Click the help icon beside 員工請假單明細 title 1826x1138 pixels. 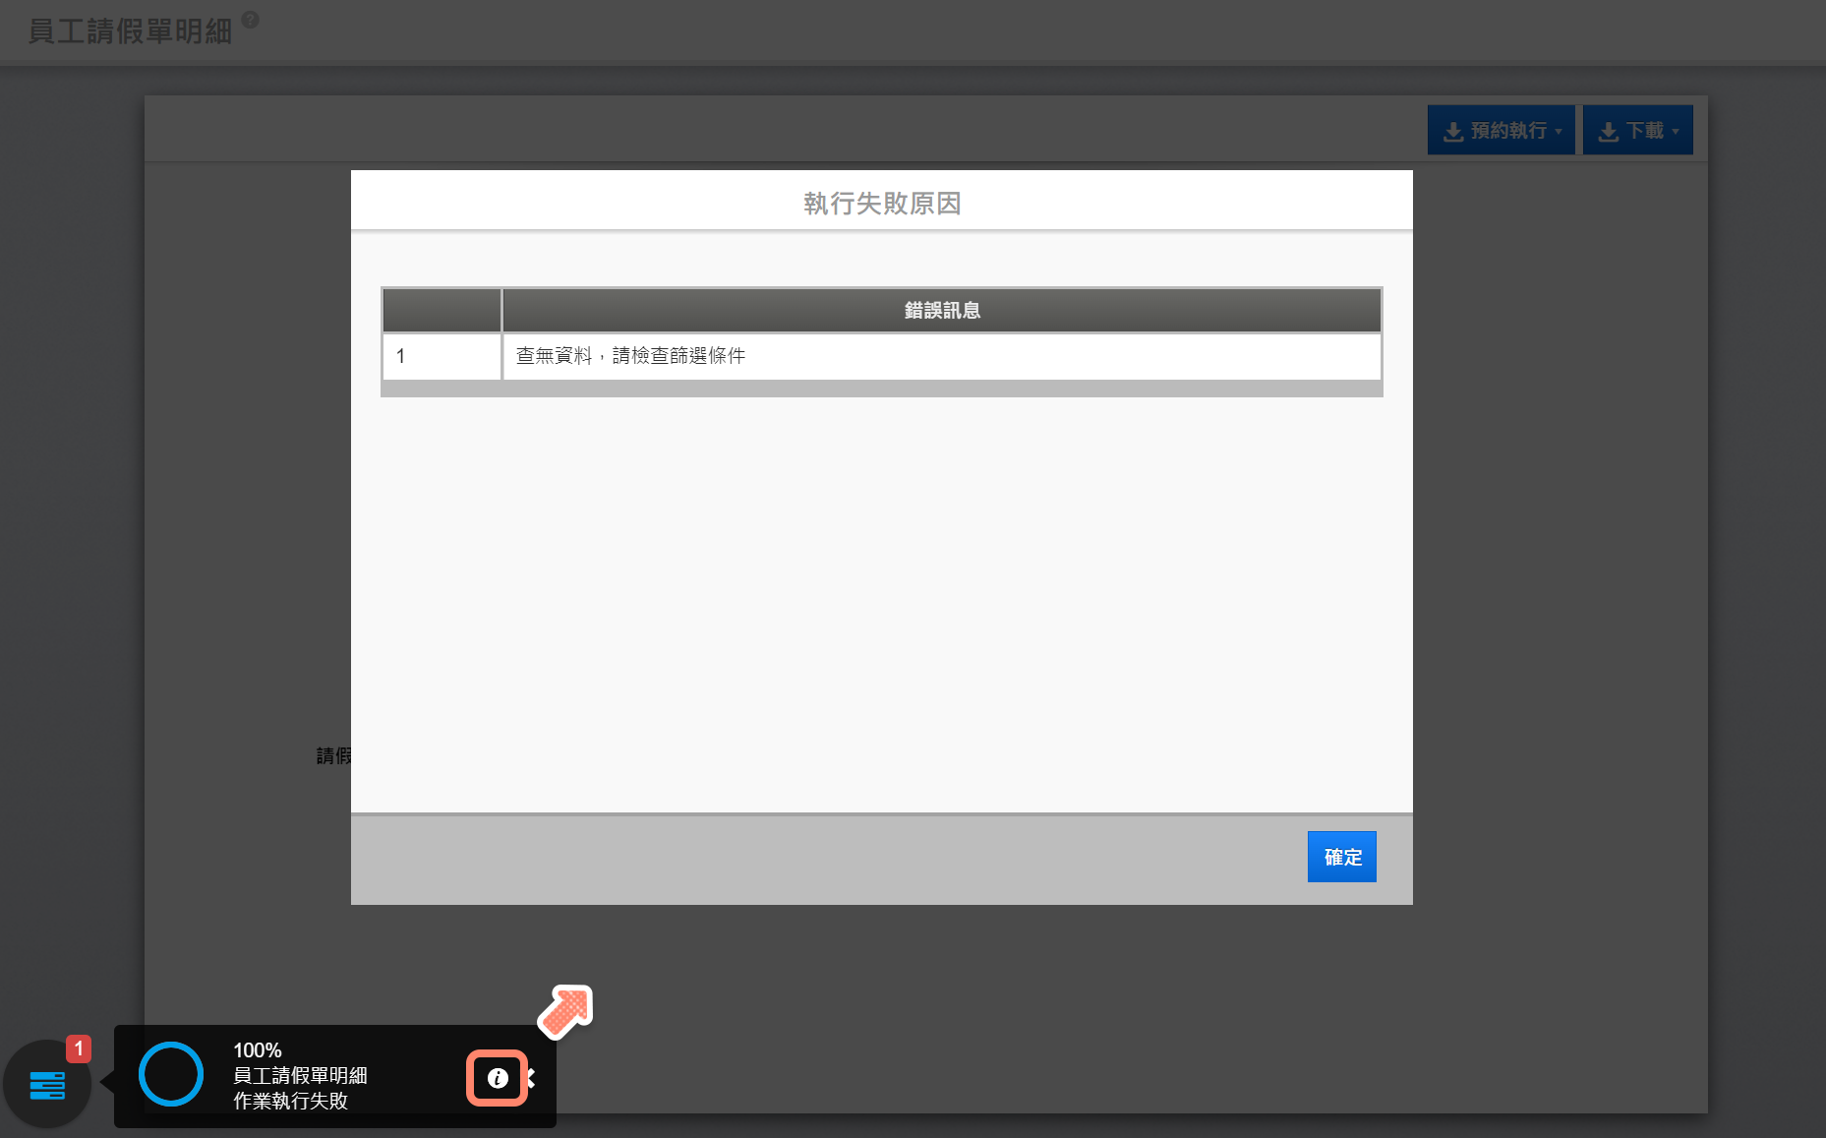(x=251, y=20)
